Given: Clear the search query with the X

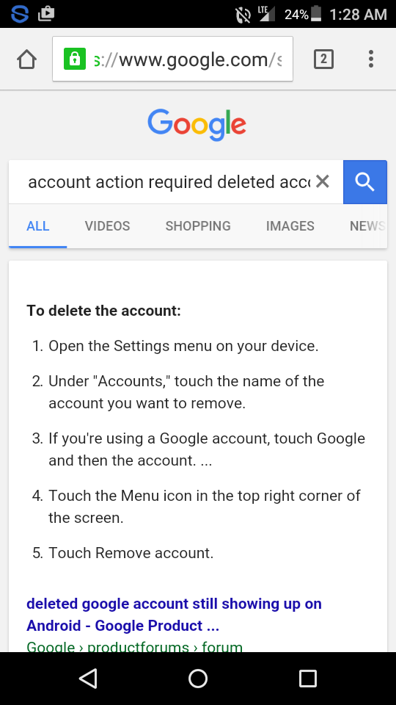Looking at the screenshot, I should coord(323,181).
